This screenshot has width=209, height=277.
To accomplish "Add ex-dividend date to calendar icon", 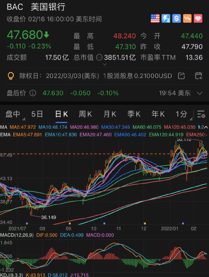I will pos(198,76).
